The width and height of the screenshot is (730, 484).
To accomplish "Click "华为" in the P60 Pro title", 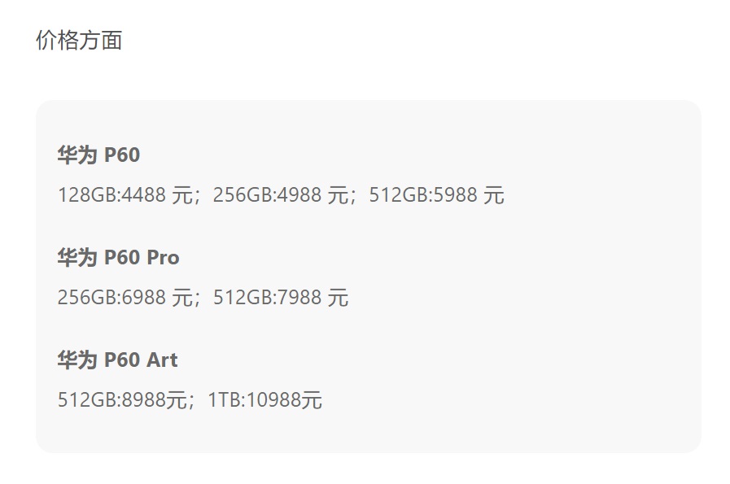I will point(77,257).
